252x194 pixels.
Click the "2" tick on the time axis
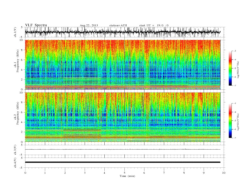[x=65, y=173]
